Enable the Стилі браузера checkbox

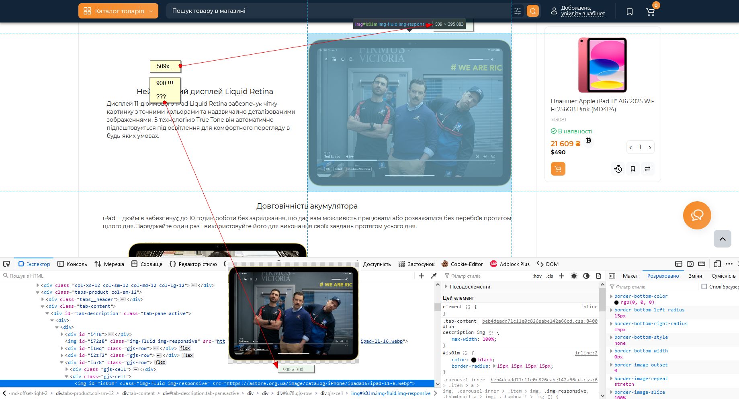[704, 286]
